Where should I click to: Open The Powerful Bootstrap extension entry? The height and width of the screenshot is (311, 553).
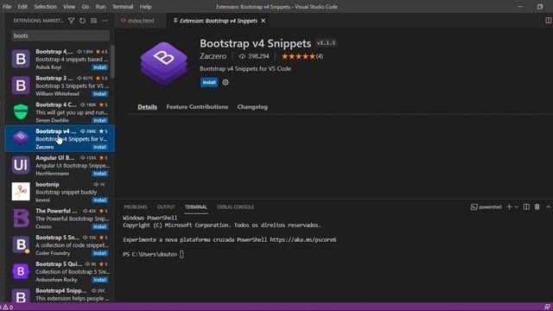[60, 219]
